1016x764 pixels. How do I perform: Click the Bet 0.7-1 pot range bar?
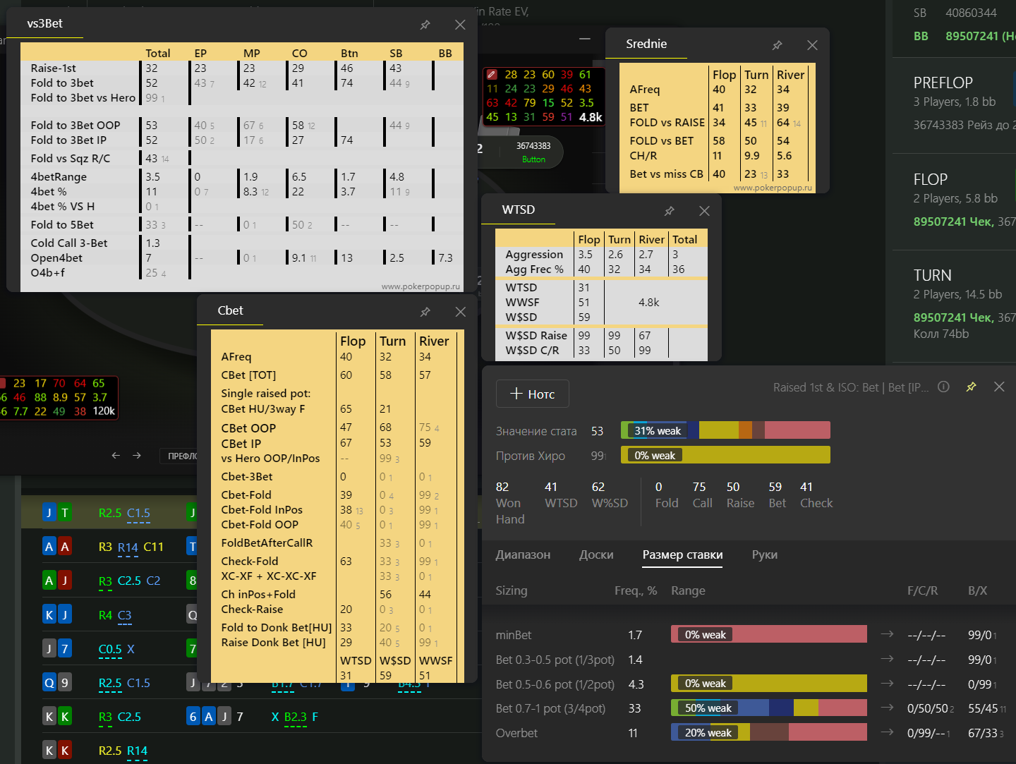(x=769, y=708)
